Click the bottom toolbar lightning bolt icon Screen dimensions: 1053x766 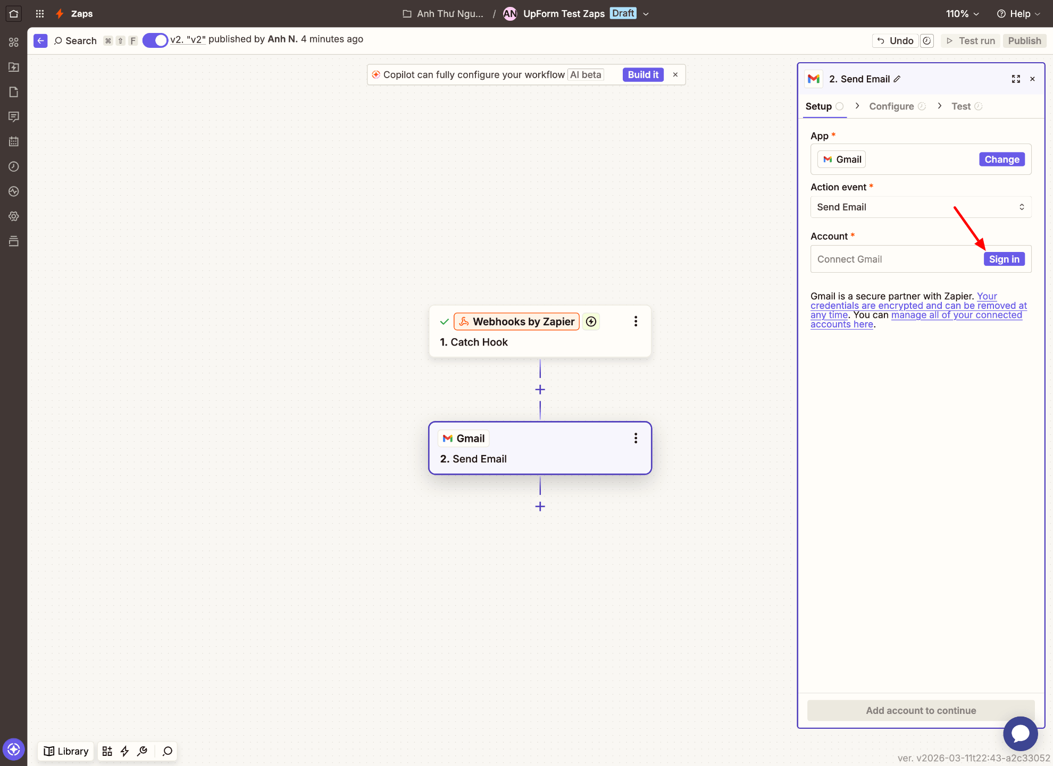(124, 751)
